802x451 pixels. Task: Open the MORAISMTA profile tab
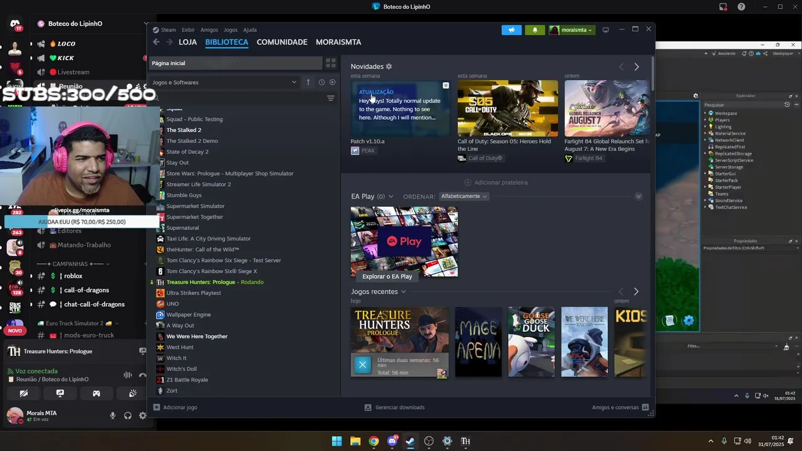click(x=338, y=42)
